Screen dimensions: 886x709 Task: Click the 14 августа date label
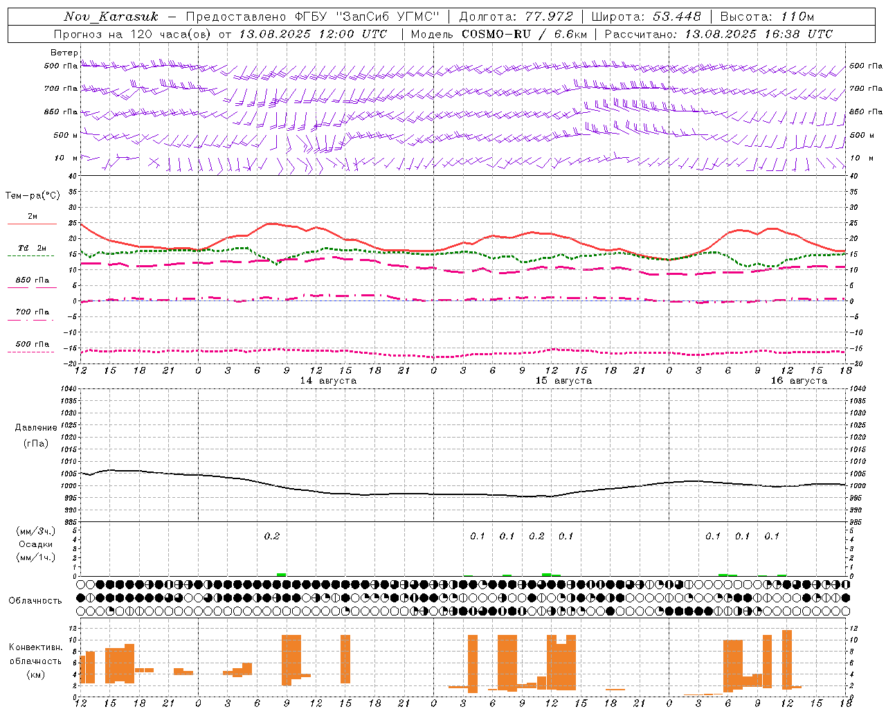(x=328, y=381)
